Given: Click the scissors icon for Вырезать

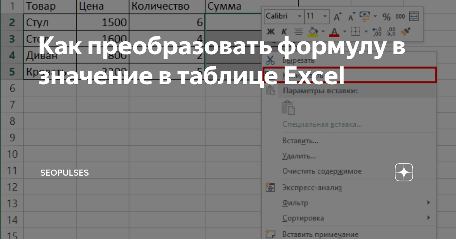Looking at the screenshot, I should click(271, 60).
